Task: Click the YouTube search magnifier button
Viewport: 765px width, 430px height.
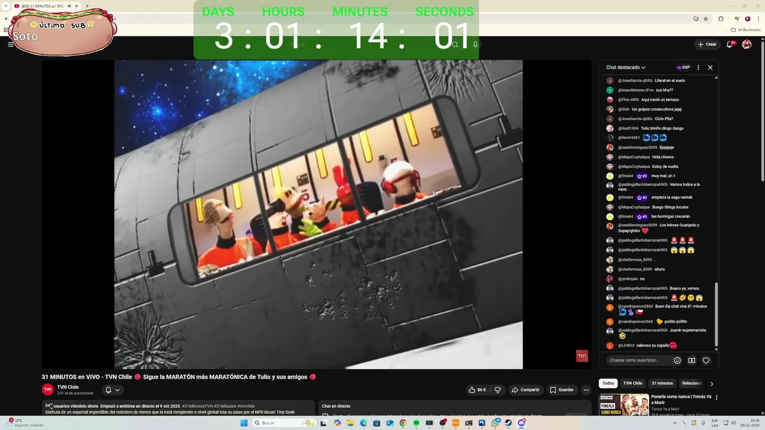Action: (x=455, y=44)
